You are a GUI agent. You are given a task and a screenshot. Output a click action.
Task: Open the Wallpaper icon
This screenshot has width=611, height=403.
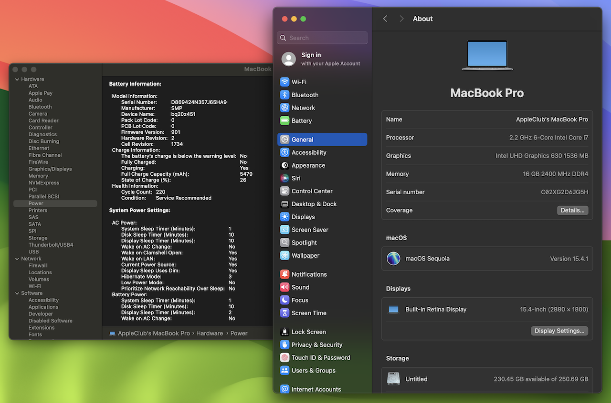click(x=284, y=255)
